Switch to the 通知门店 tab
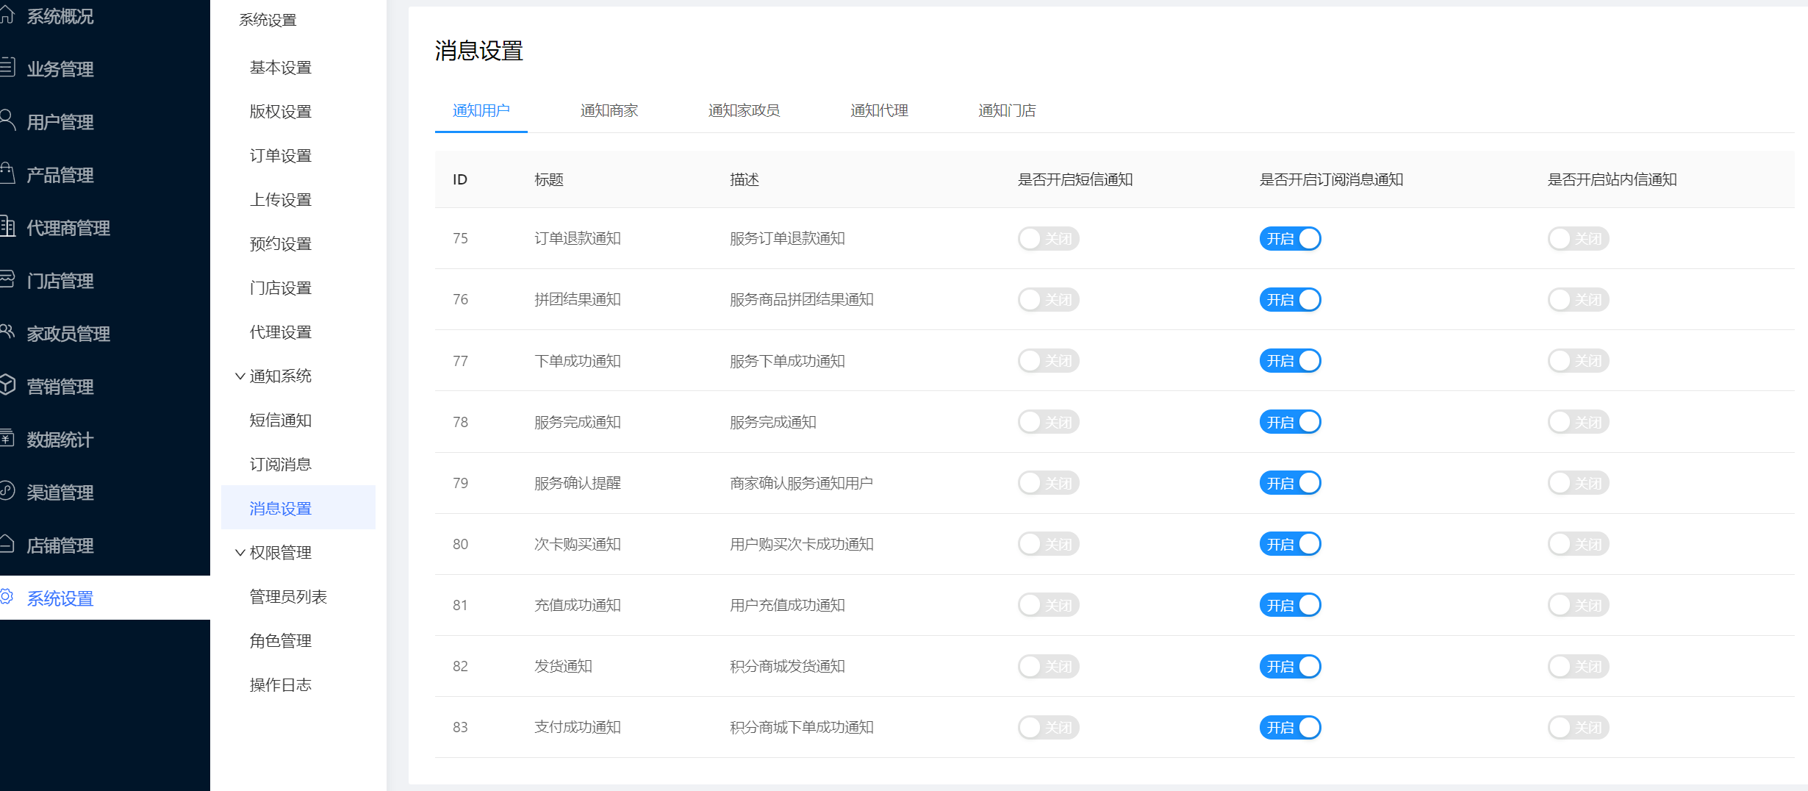This screenshot has height=791, width=1808. coord(1007,110)
